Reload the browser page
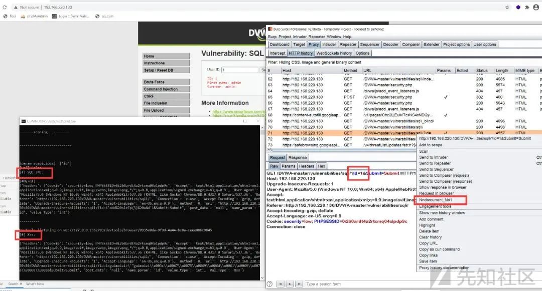542x291 pixels. (5, 7)
